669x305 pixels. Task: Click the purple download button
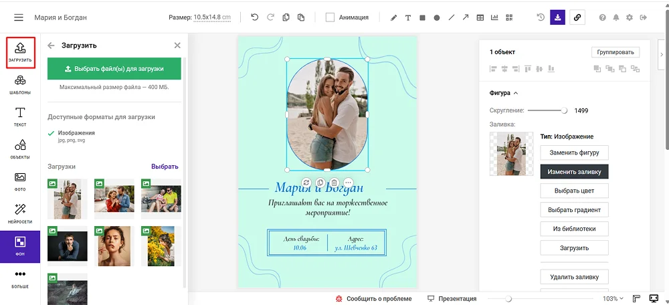pos(558,17)
